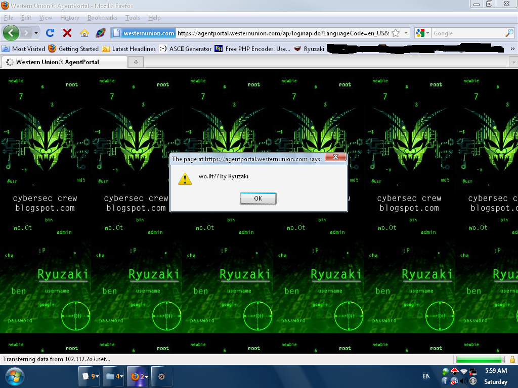The image size is (518, 388).
Task: Click the colorful planet toolbar icon
Action: pyautogui.click(x=101, y=33)
